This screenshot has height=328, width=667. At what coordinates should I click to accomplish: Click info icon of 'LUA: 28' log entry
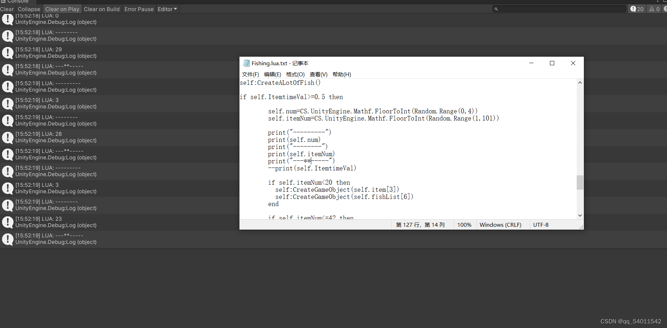click(x=7, y=137)
